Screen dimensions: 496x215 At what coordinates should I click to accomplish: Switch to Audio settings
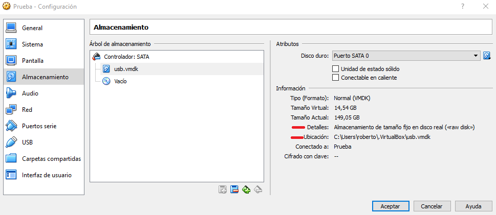(30, 93)
